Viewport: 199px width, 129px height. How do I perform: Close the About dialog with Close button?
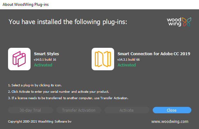tap(172, 110)
